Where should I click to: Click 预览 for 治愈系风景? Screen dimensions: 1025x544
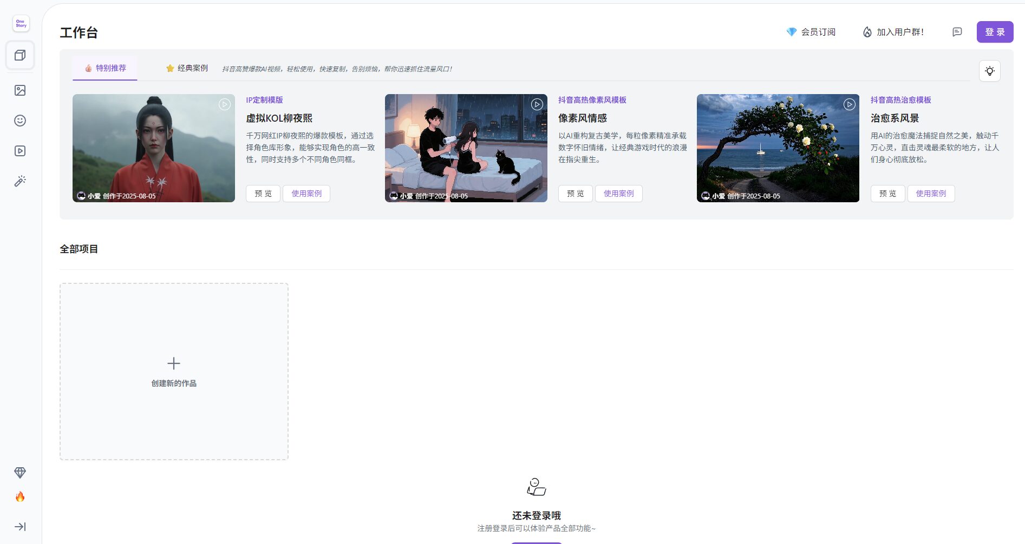(x=888, y=194)
